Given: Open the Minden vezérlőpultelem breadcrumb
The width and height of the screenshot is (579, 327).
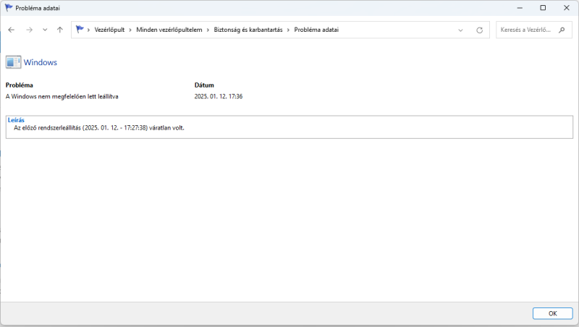Looking at the screenshot, I should tap(169, 30).
